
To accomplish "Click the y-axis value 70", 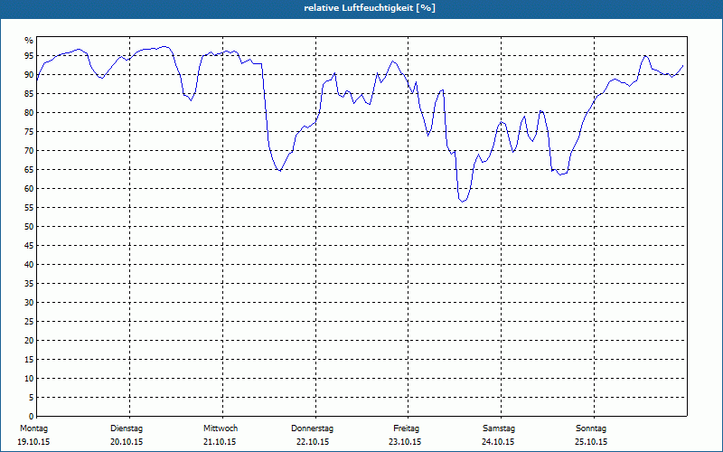I will [x=29, y=150].
